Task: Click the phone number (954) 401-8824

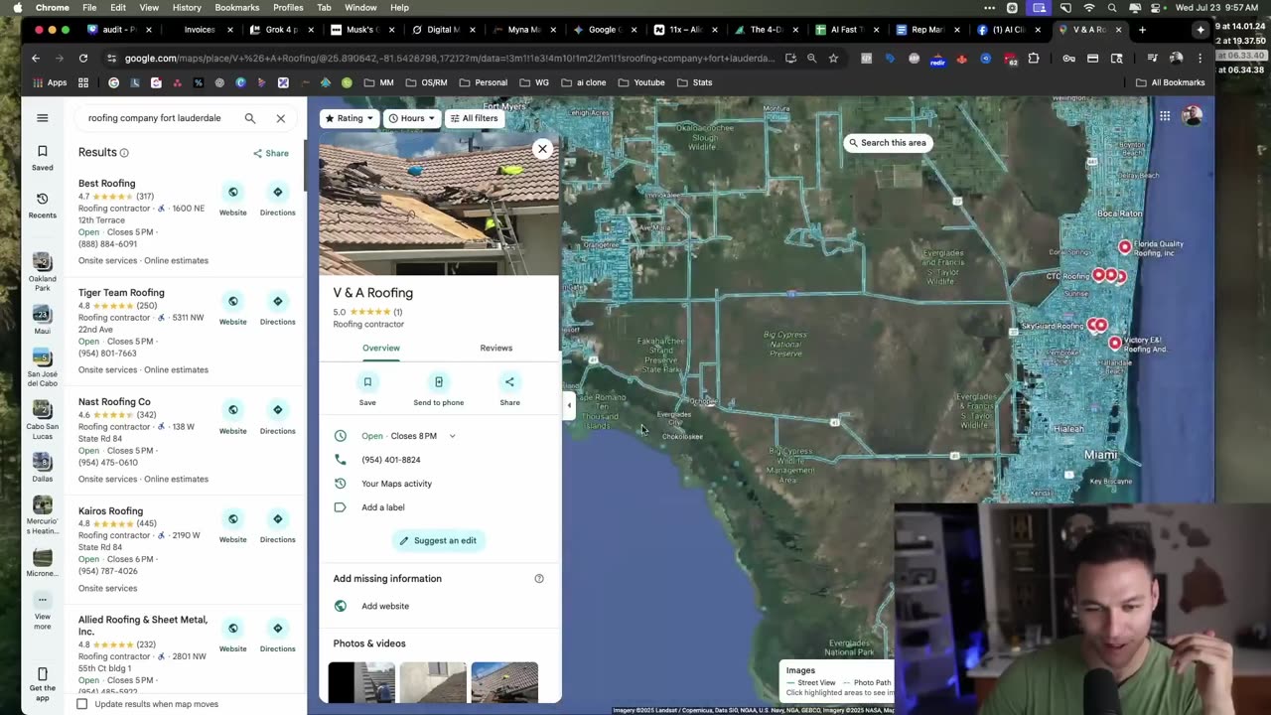Action: 391,460
